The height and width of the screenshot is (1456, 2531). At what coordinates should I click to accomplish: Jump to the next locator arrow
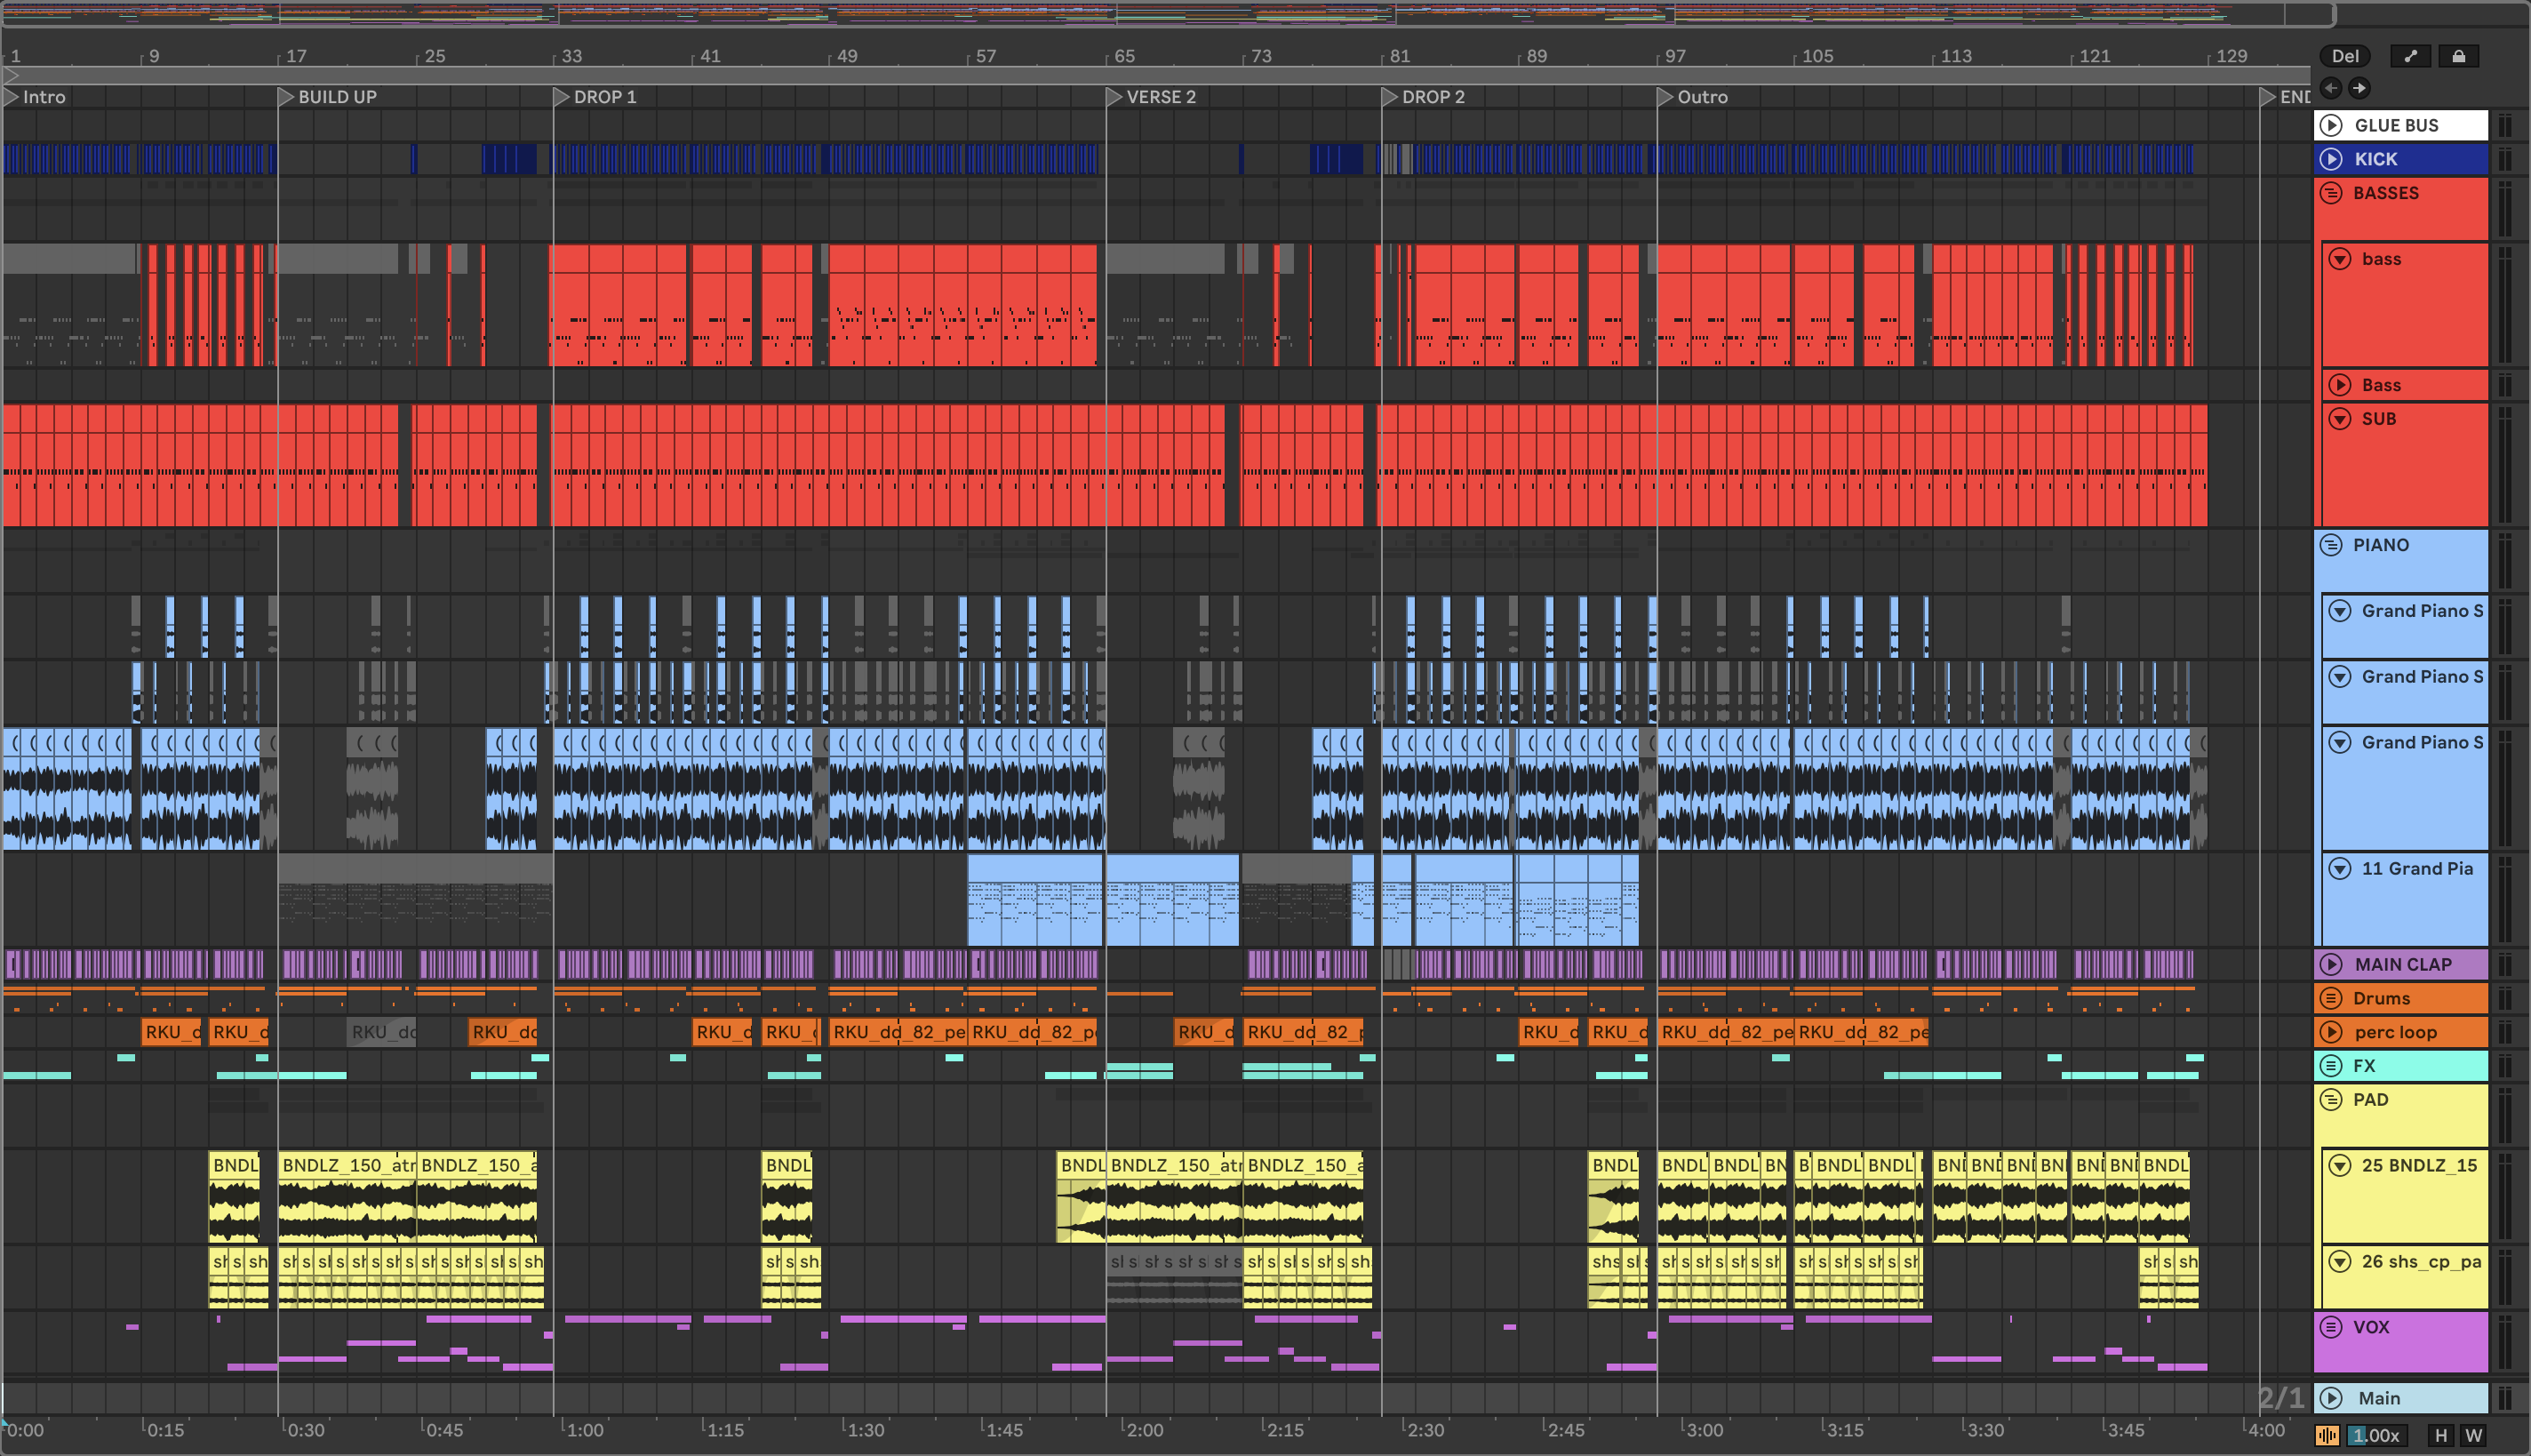[x=2359, y=88]
